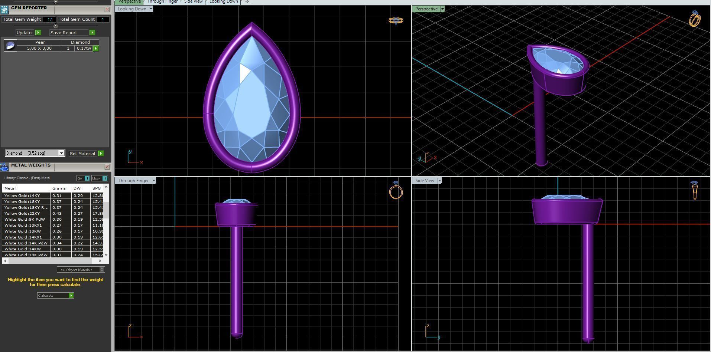Viewport: 711px width, 352px height.
Task: Select the pear gem thumbnail
Action: 10,46
